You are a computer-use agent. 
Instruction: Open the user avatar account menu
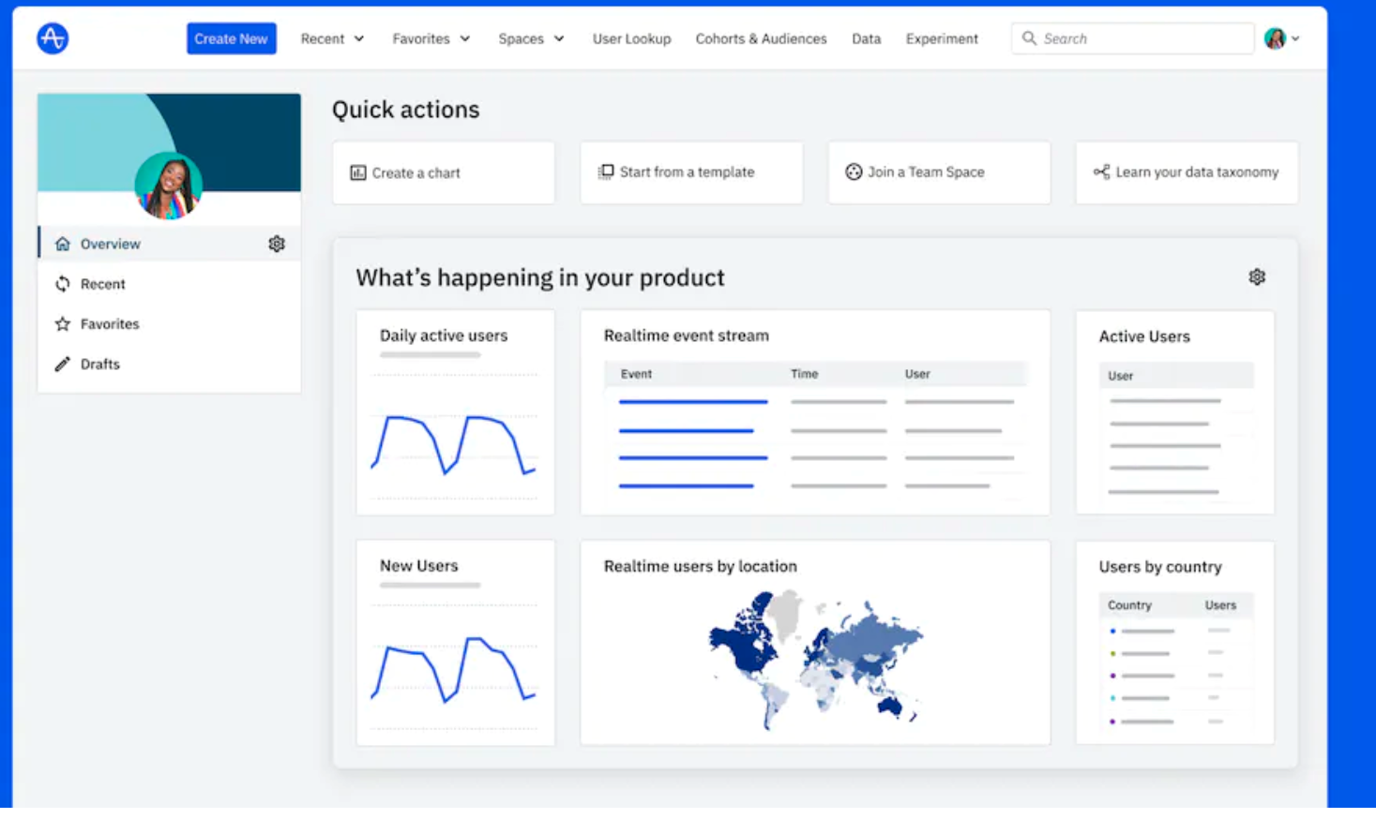pyautogui.click(x=1274, y=38)
